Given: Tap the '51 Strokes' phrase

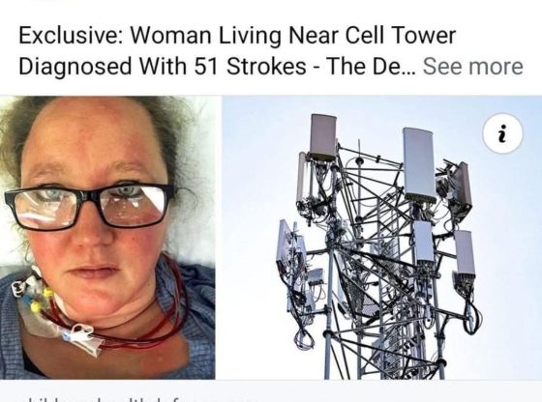Looking at the screenshot, I should (250, 67).
